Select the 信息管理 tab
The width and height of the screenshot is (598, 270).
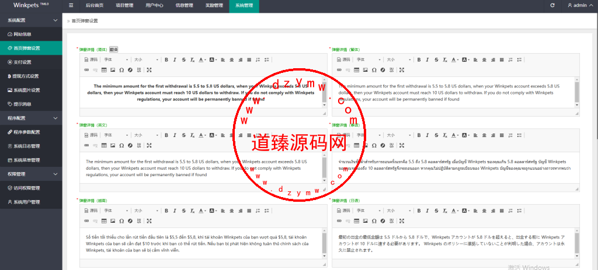(x=184, y=6)
